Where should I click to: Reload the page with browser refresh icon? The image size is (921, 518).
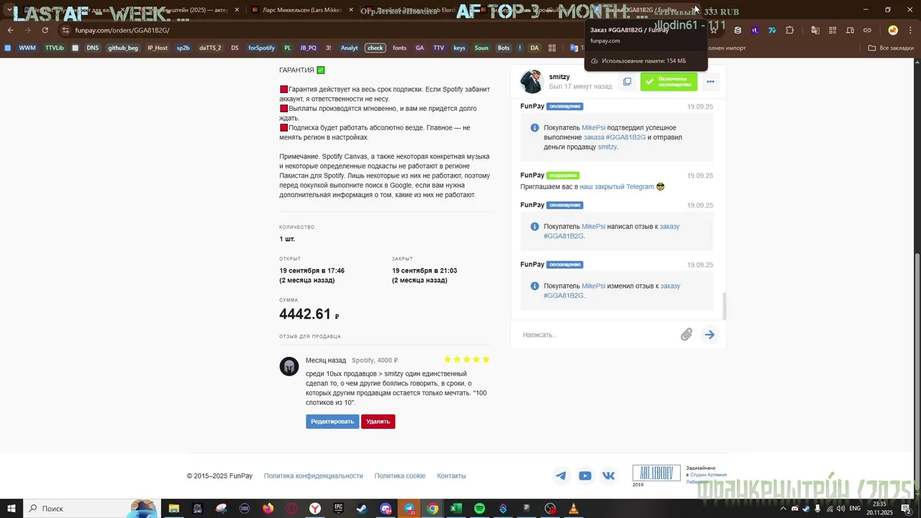coord(45,30)
